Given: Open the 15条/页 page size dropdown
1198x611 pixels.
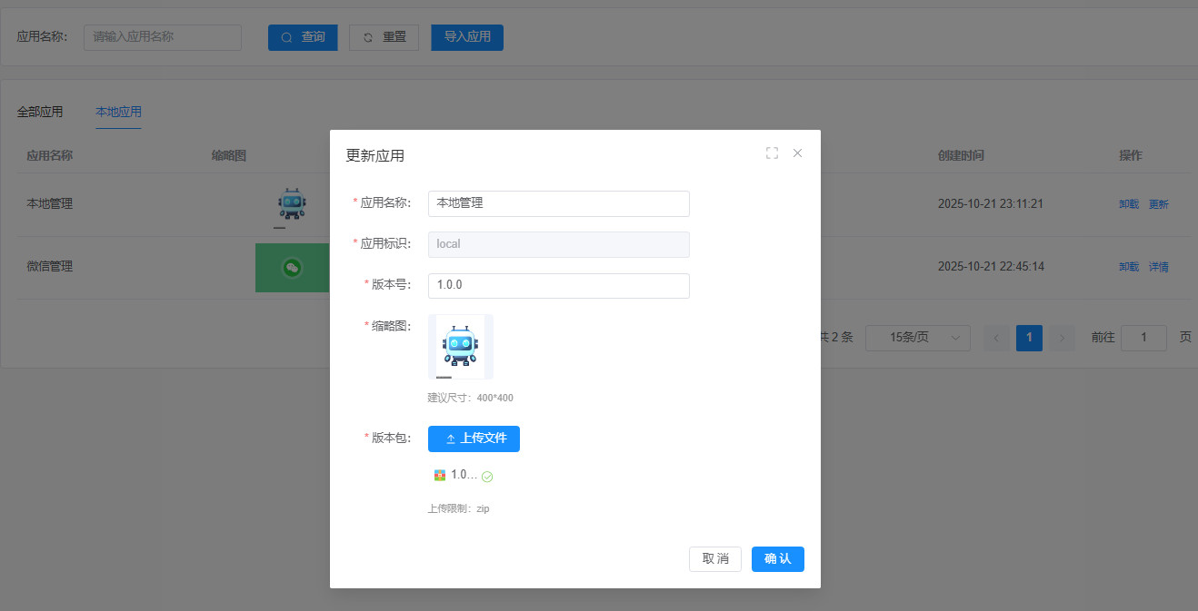Looking at the screenshot, I should pos(917,338).
